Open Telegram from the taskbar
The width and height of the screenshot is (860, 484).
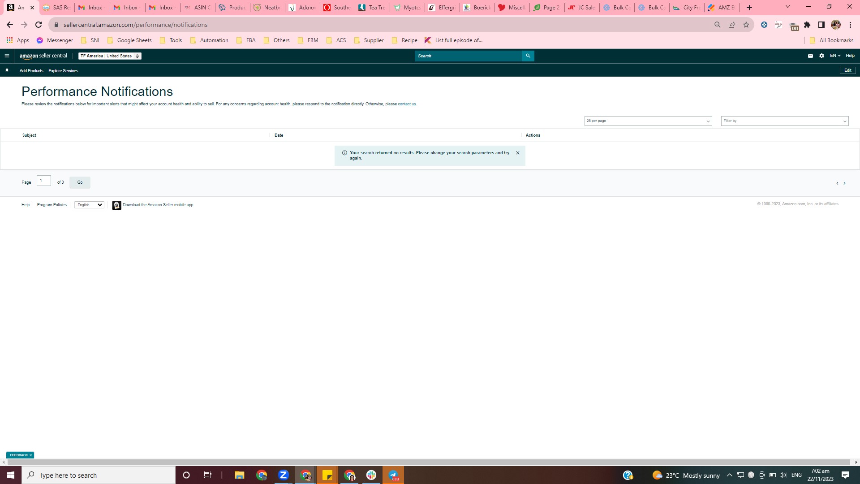393,475
